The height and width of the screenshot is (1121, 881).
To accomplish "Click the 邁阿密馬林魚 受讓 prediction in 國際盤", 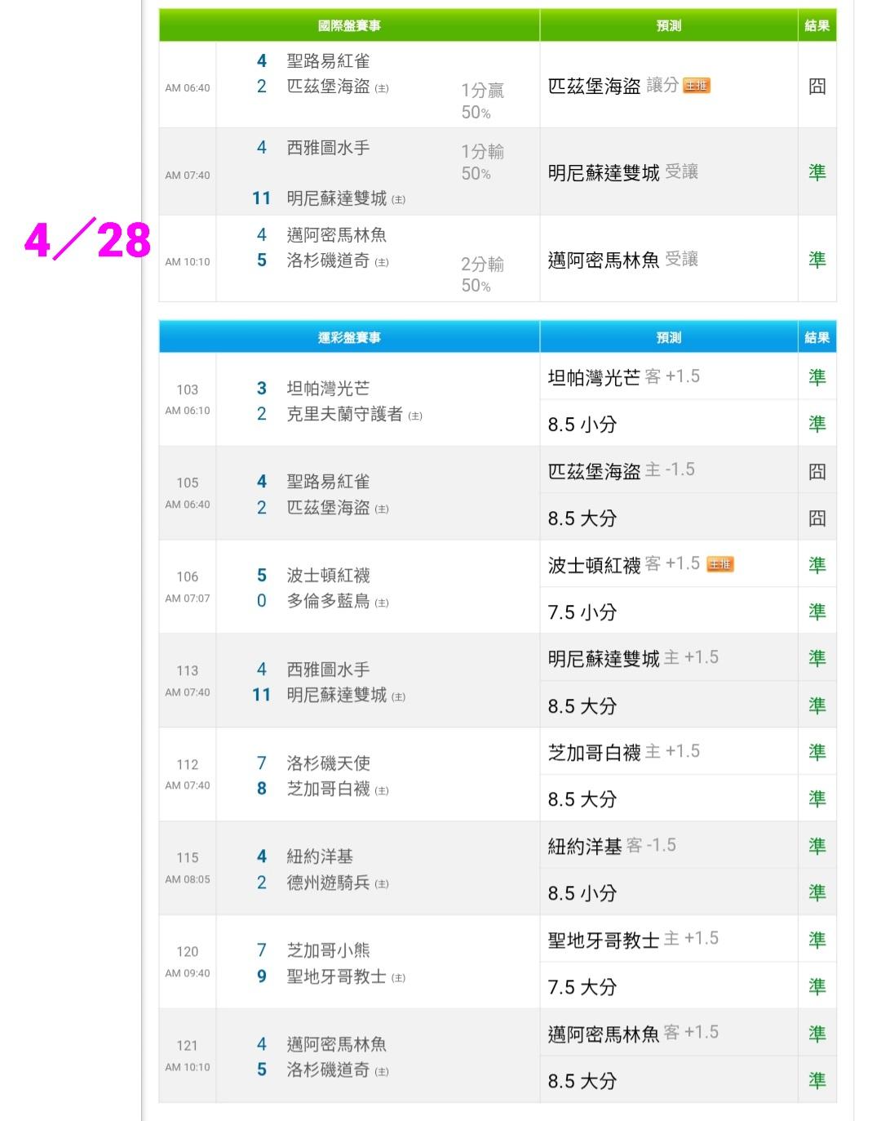I will (x=622, y=260).
